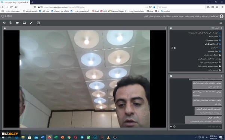Open a new browser tab with plus
This screenshot has height=140, width=225.
pyautogui.click(x=32, y=2)
